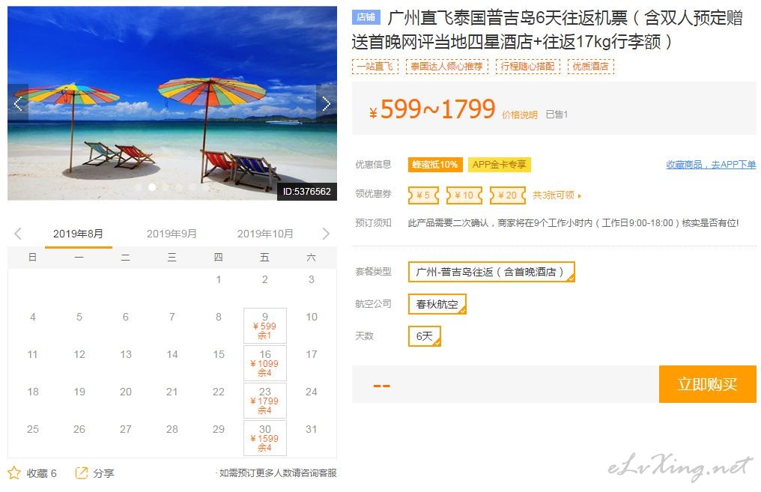Claim the ¥20 coupon
Image resolution: width=761 pixels, height=492 pixels.
click(x=508, y=195)
